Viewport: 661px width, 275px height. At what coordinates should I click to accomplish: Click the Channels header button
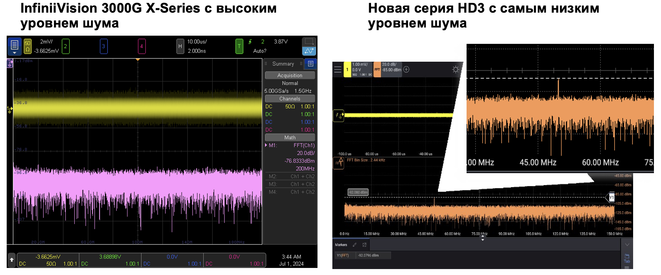point(290,99)
